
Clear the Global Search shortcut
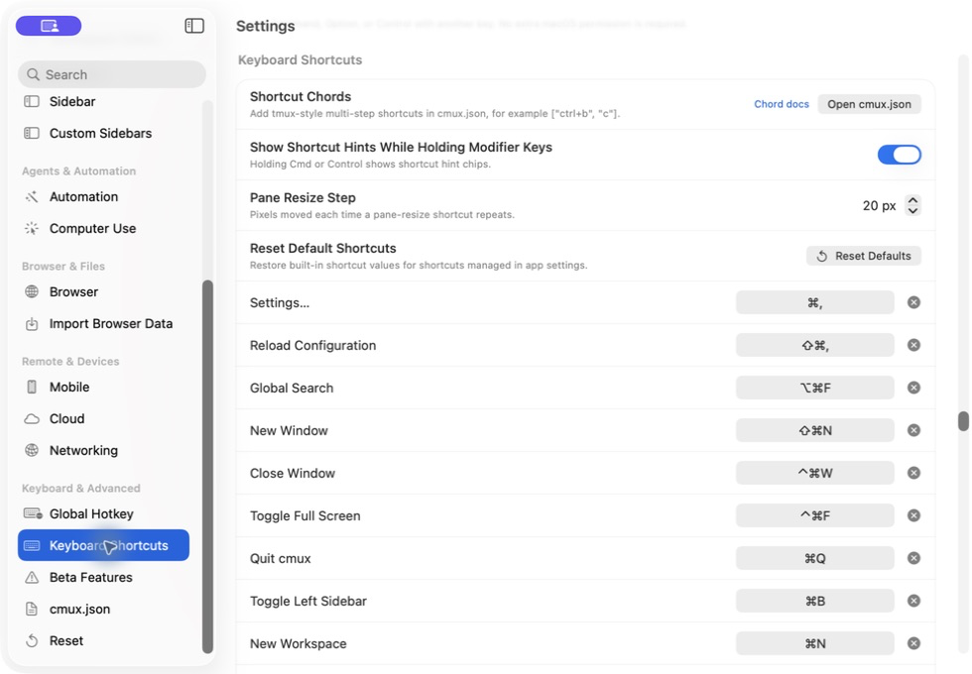tap(913, 388)
